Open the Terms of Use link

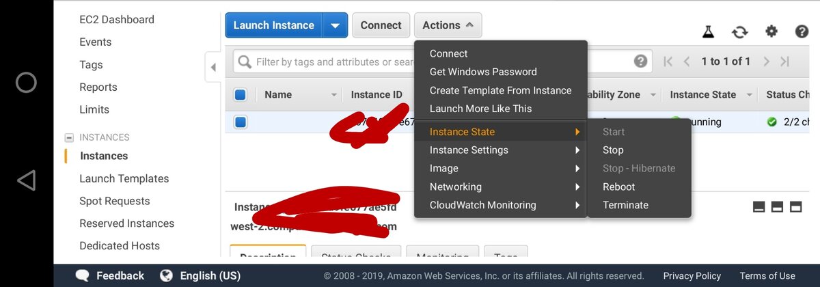tap(767, 276)
